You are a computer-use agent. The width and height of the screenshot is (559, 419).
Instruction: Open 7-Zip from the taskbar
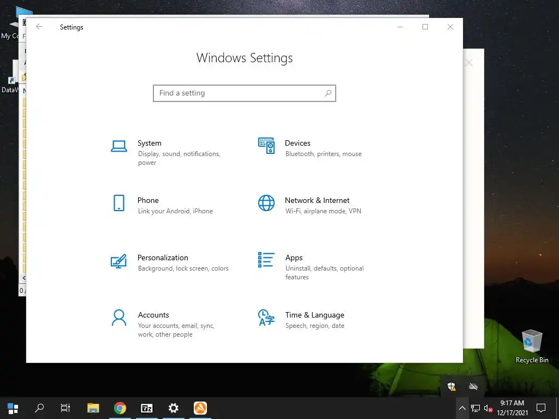point(146,408)
